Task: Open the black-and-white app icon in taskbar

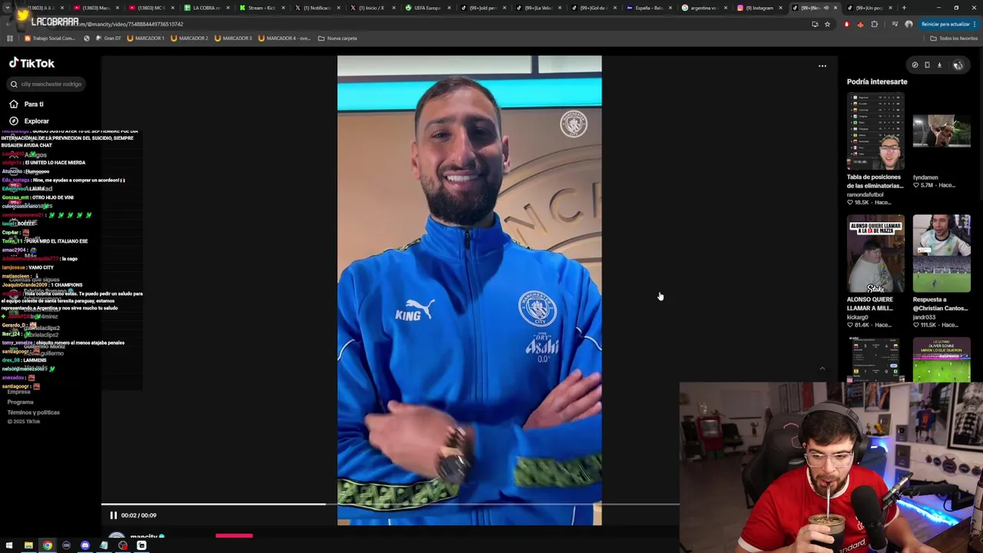Action: click(x=141, y=545)
